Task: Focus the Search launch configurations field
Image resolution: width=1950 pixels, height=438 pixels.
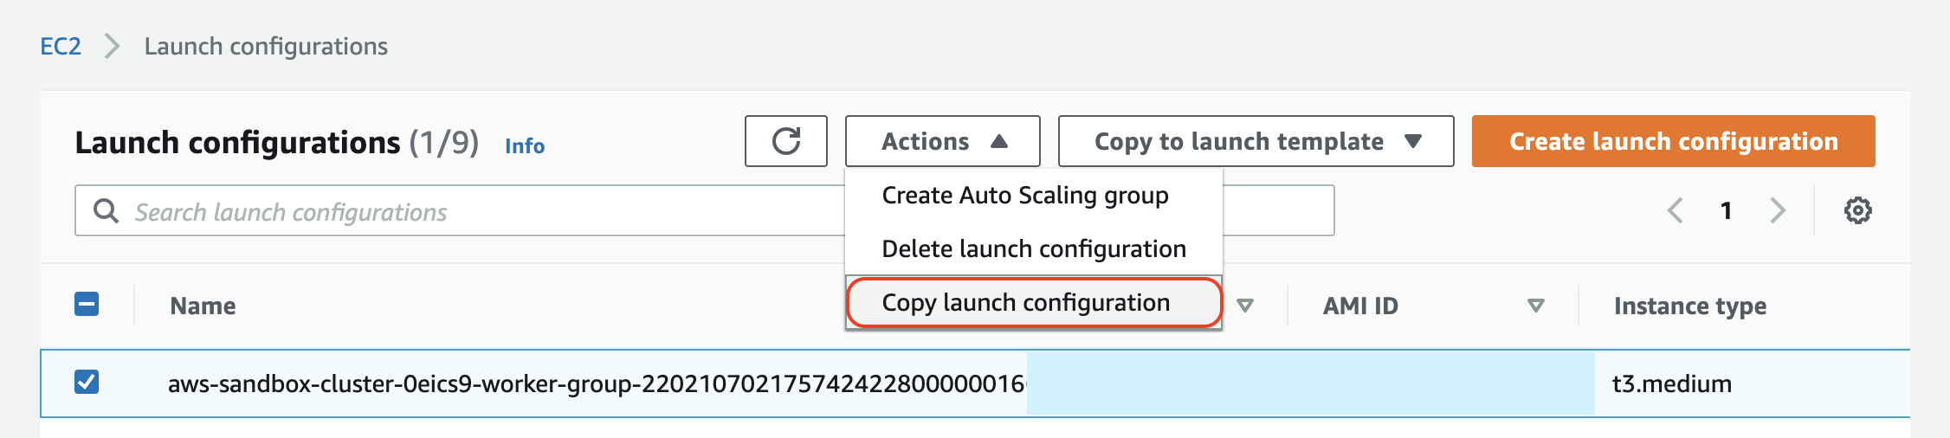Action: (x=459, y=210)
